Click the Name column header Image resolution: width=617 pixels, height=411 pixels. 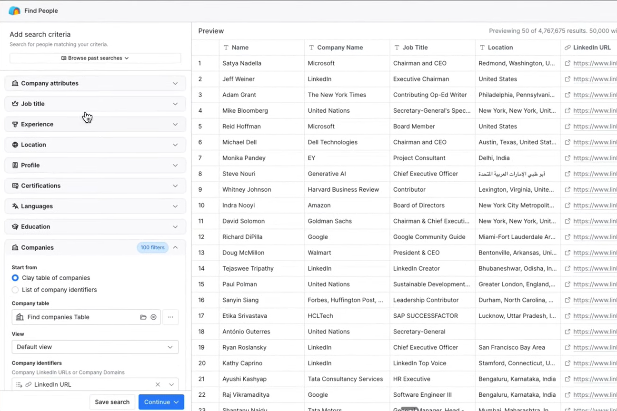pyautogui.click(x=262, y=48)
